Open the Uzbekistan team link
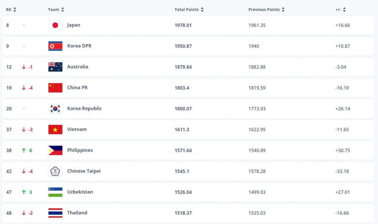The image size is (378, 224). pos(80,192)
